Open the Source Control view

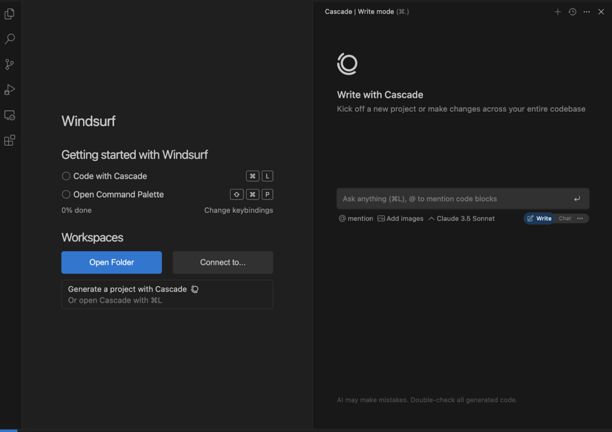(x=10, y=65)
